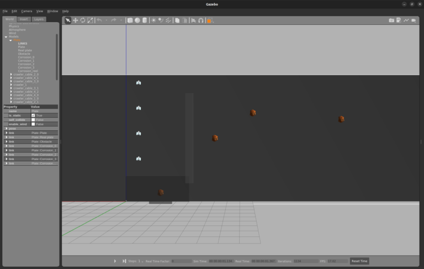424x269 pixels.
Task: Select Corrosion_0 link in tree
Action: click(x=26, y=57)
